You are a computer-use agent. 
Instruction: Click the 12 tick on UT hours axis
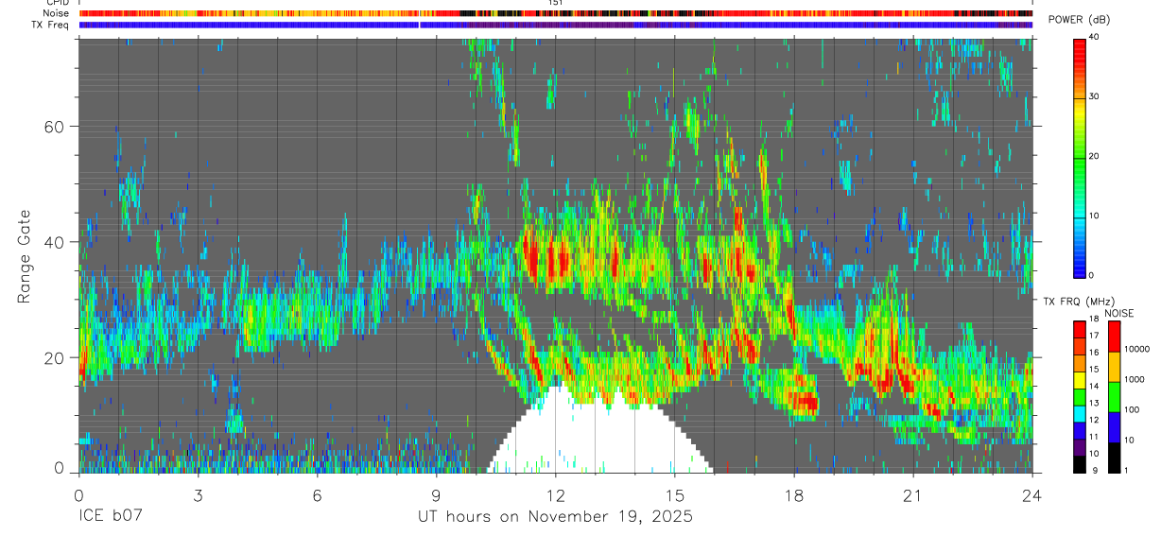[x=555, y=494]
